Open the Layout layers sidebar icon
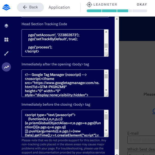The height and width of the screenshot is (155, 155). click(6, 26)
